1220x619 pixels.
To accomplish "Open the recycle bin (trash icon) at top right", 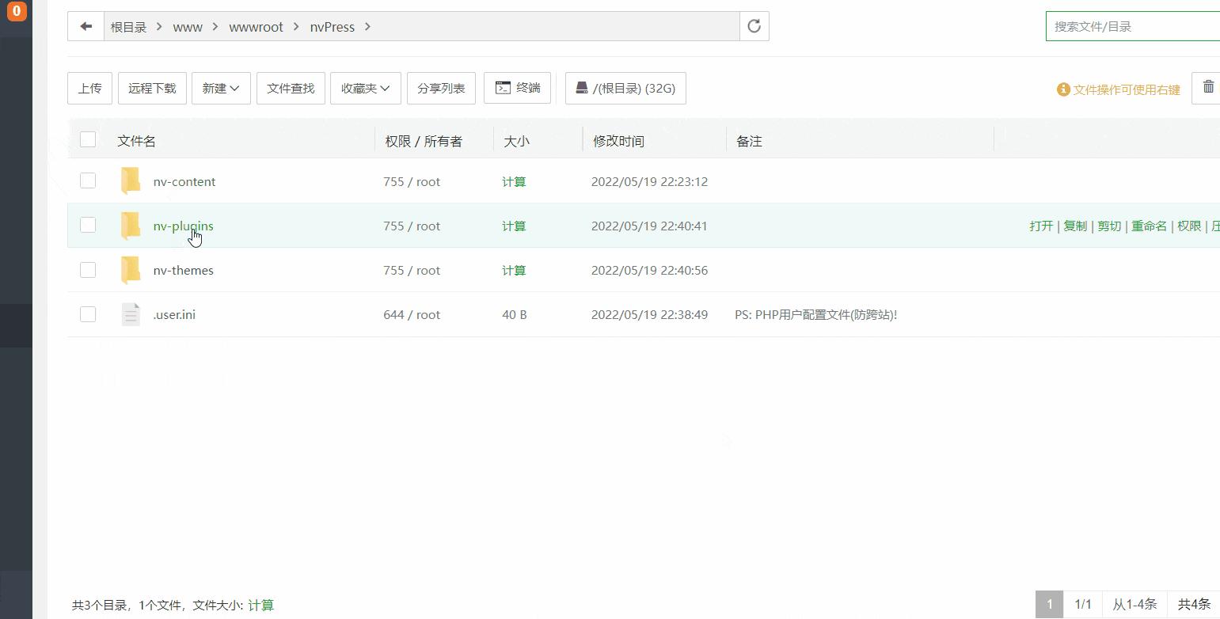I will coord(1207,87).
